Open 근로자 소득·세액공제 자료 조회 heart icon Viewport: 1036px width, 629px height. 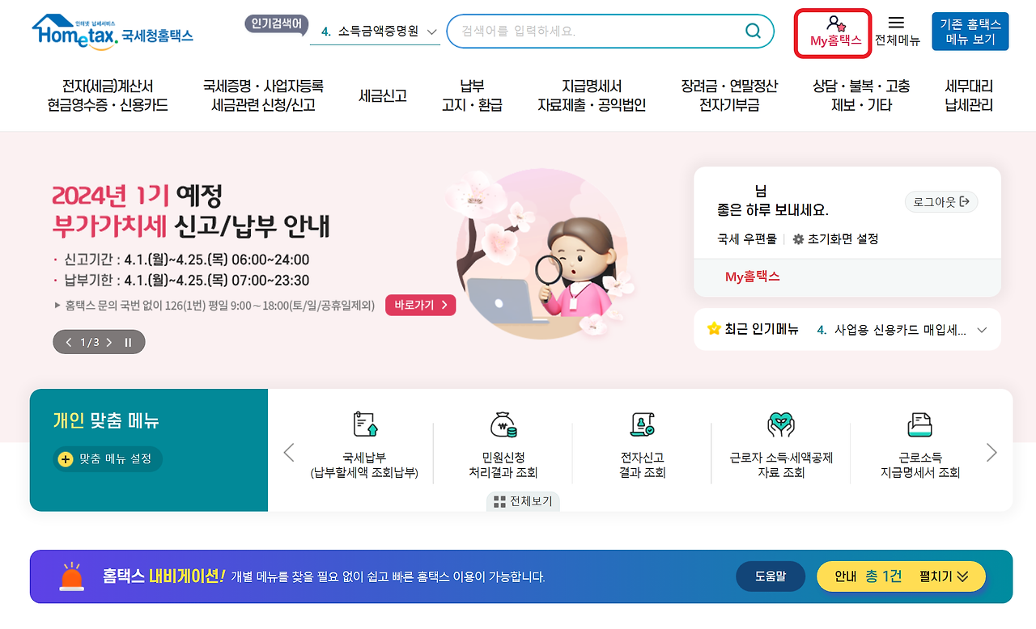(781, 424)
